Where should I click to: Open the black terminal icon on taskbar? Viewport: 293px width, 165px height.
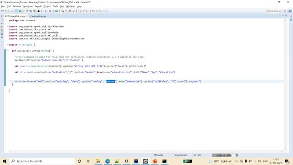164,161
